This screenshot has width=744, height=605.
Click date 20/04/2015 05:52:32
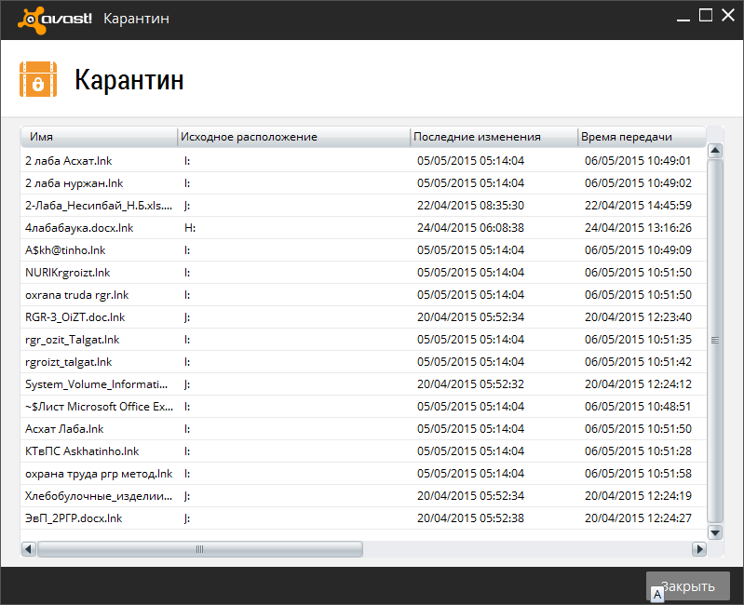pos(470,384)
